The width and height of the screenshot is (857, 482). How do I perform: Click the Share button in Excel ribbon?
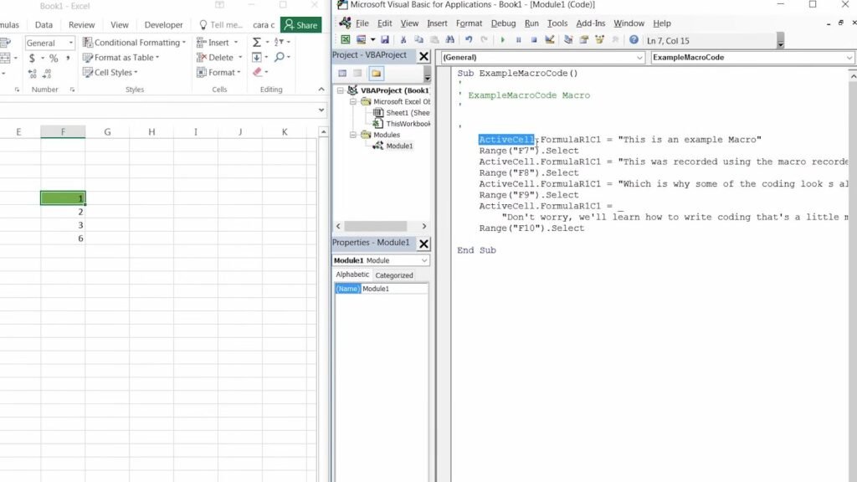(301, 24)
